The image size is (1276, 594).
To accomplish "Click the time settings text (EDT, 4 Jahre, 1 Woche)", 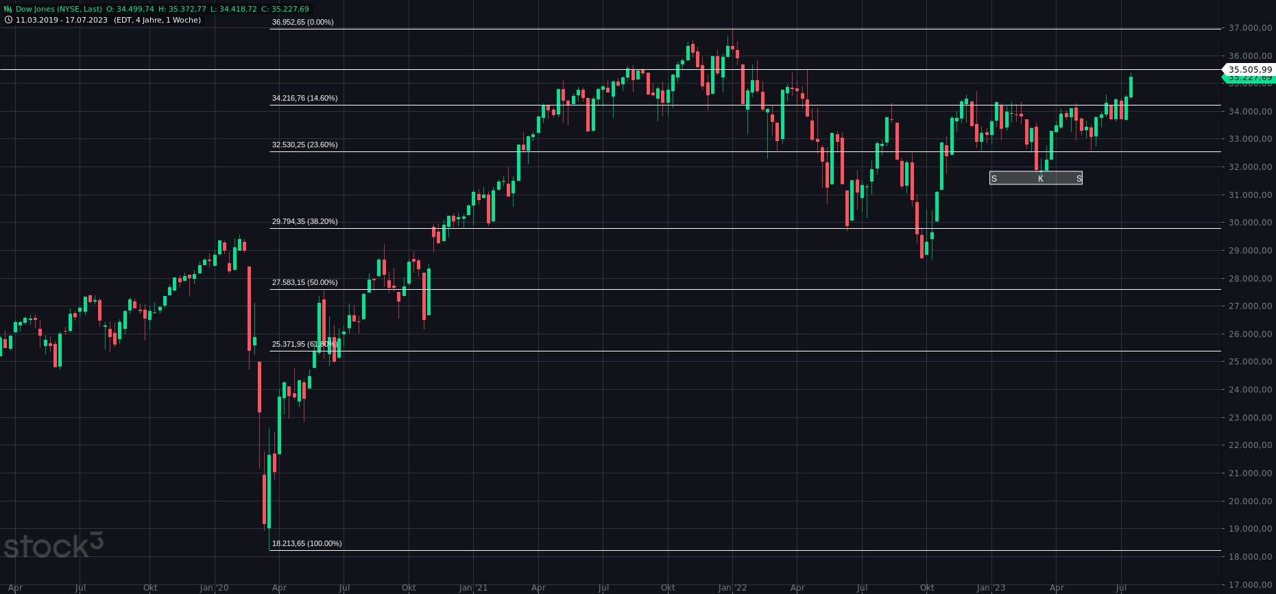I will (157, 20).
